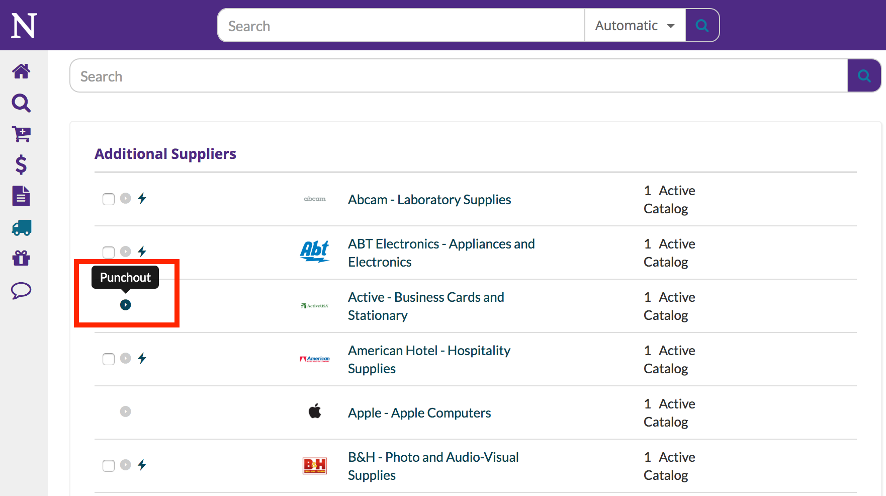This screenshot has height=496, width=886.
Task: Click lightning bolt icon in American Hotel row
Action: point(142,358)
